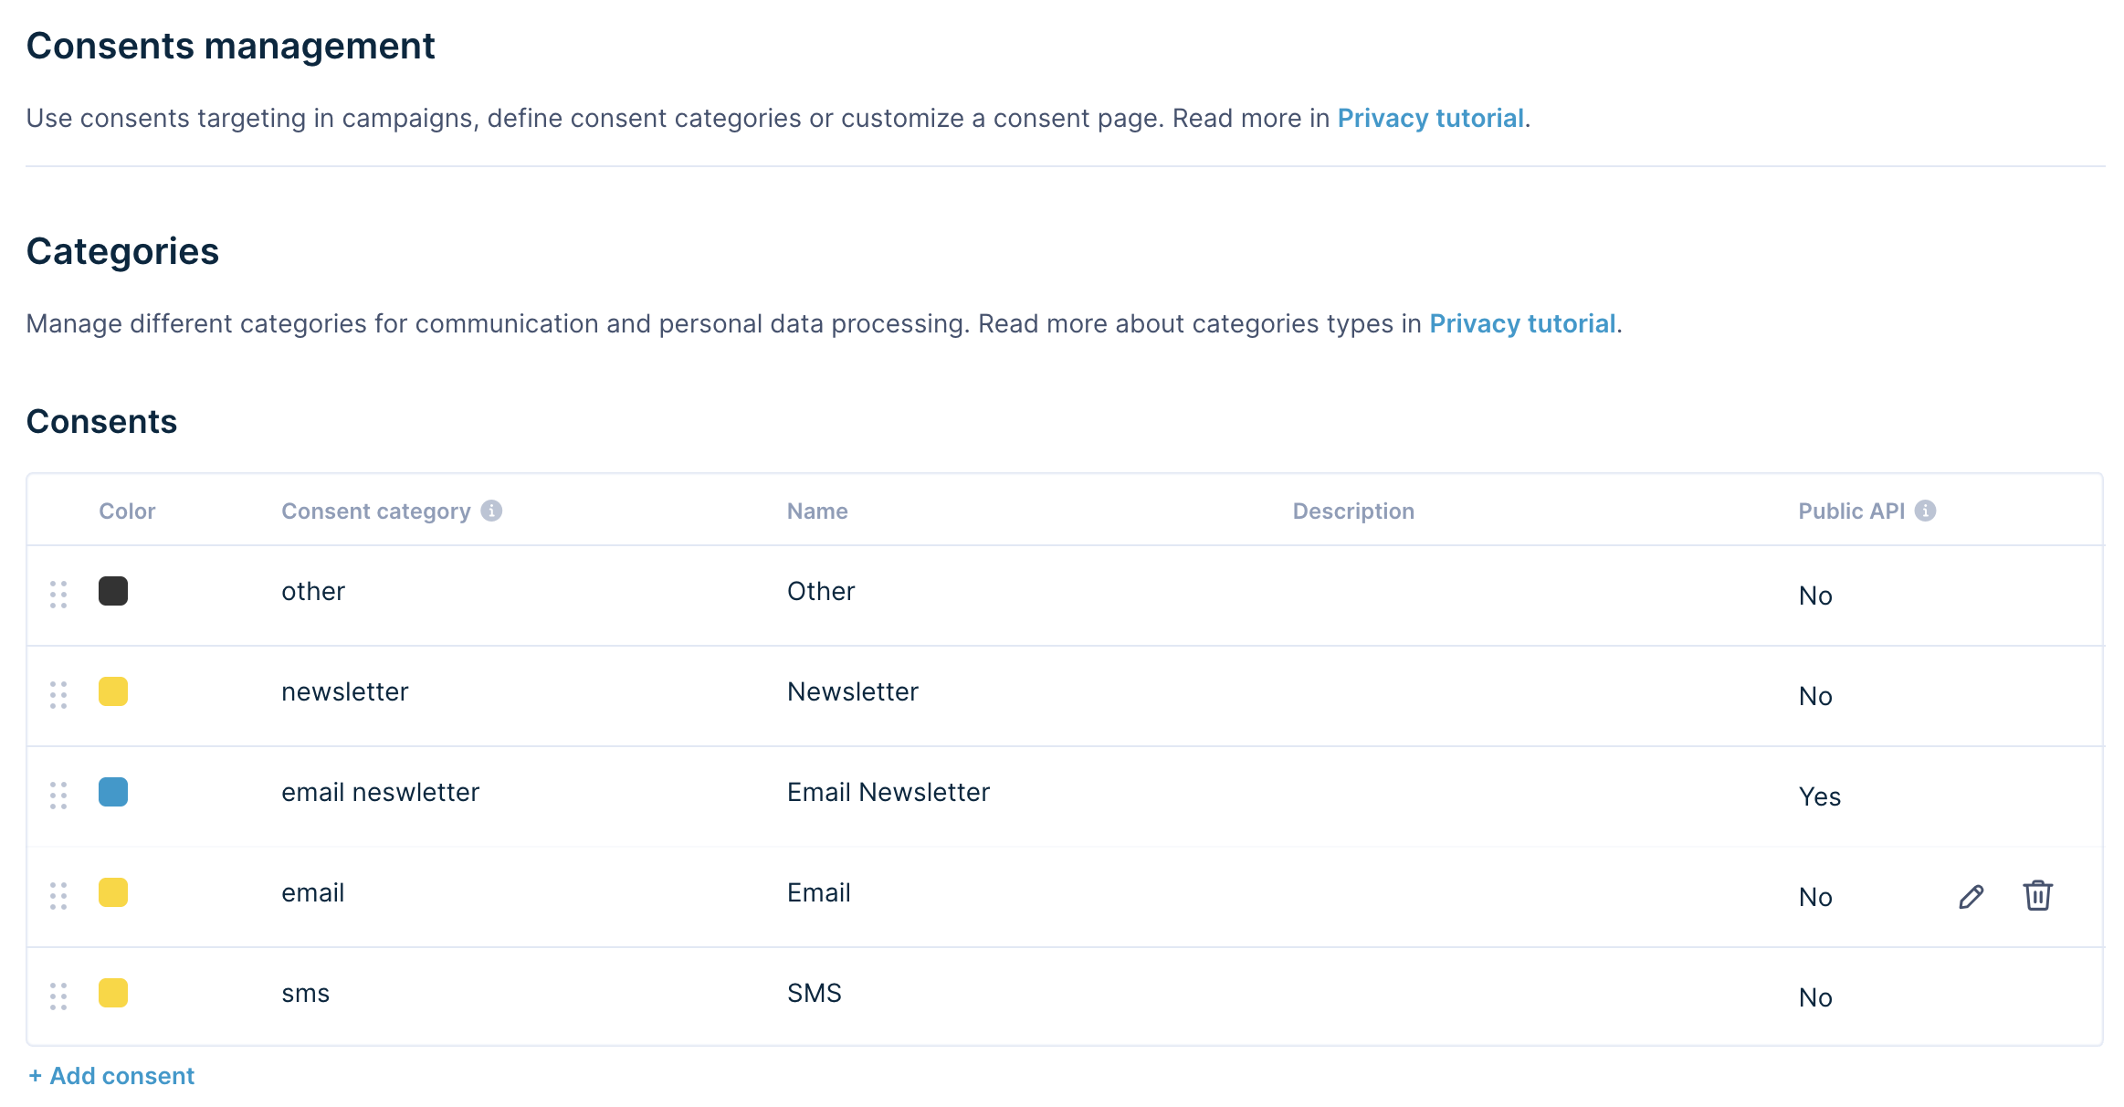This screenshot has width=2124, height=1107.
Task: Click the Consent category column header
Action: coord(375,511)
